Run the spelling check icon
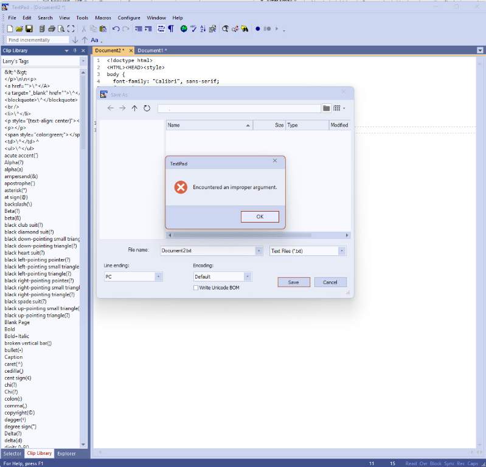Viewport: 486px width, 467px height. pyautogui.click(x=193, y=29)
